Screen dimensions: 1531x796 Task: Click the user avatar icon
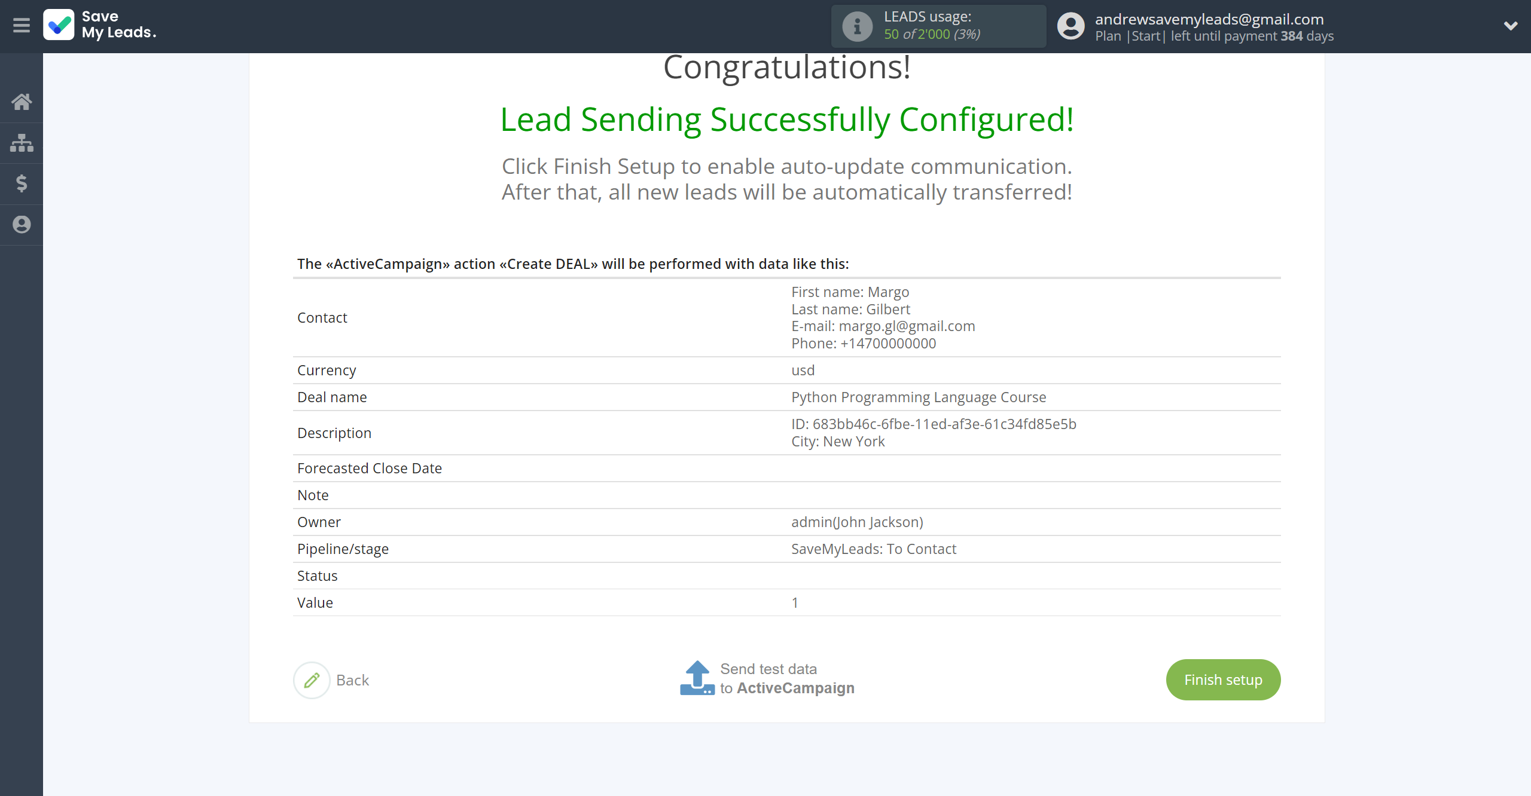pyautogui.click(x=1071, y=26)
